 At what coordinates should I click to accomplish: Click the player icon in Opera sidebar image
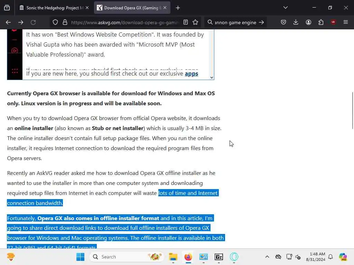pyautogui.click(x=15, y=50)
